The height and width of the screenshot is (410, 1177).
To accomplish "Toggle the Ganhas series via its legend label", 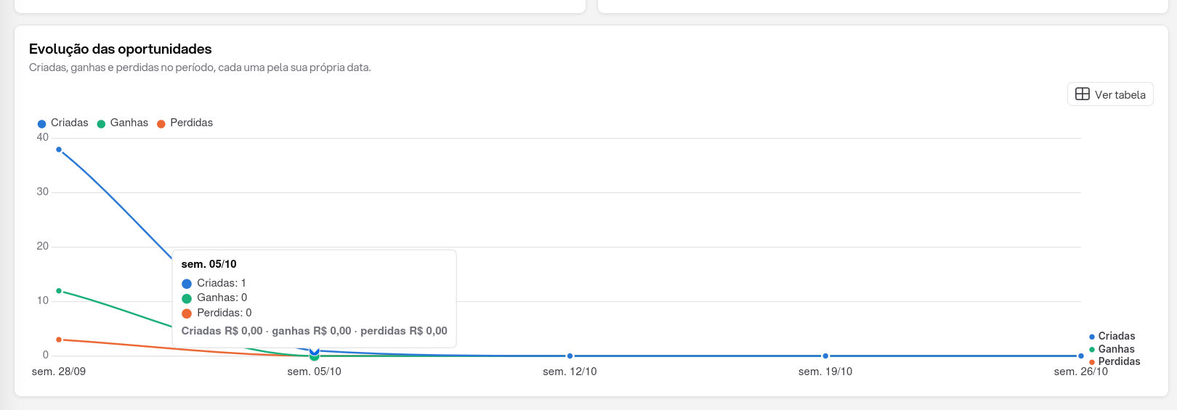I will pyautogui.click(x=129, y=123).
